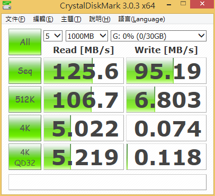Open the 文件(F) menu
Screen dimensions: 215x196
tap(15, 19)
